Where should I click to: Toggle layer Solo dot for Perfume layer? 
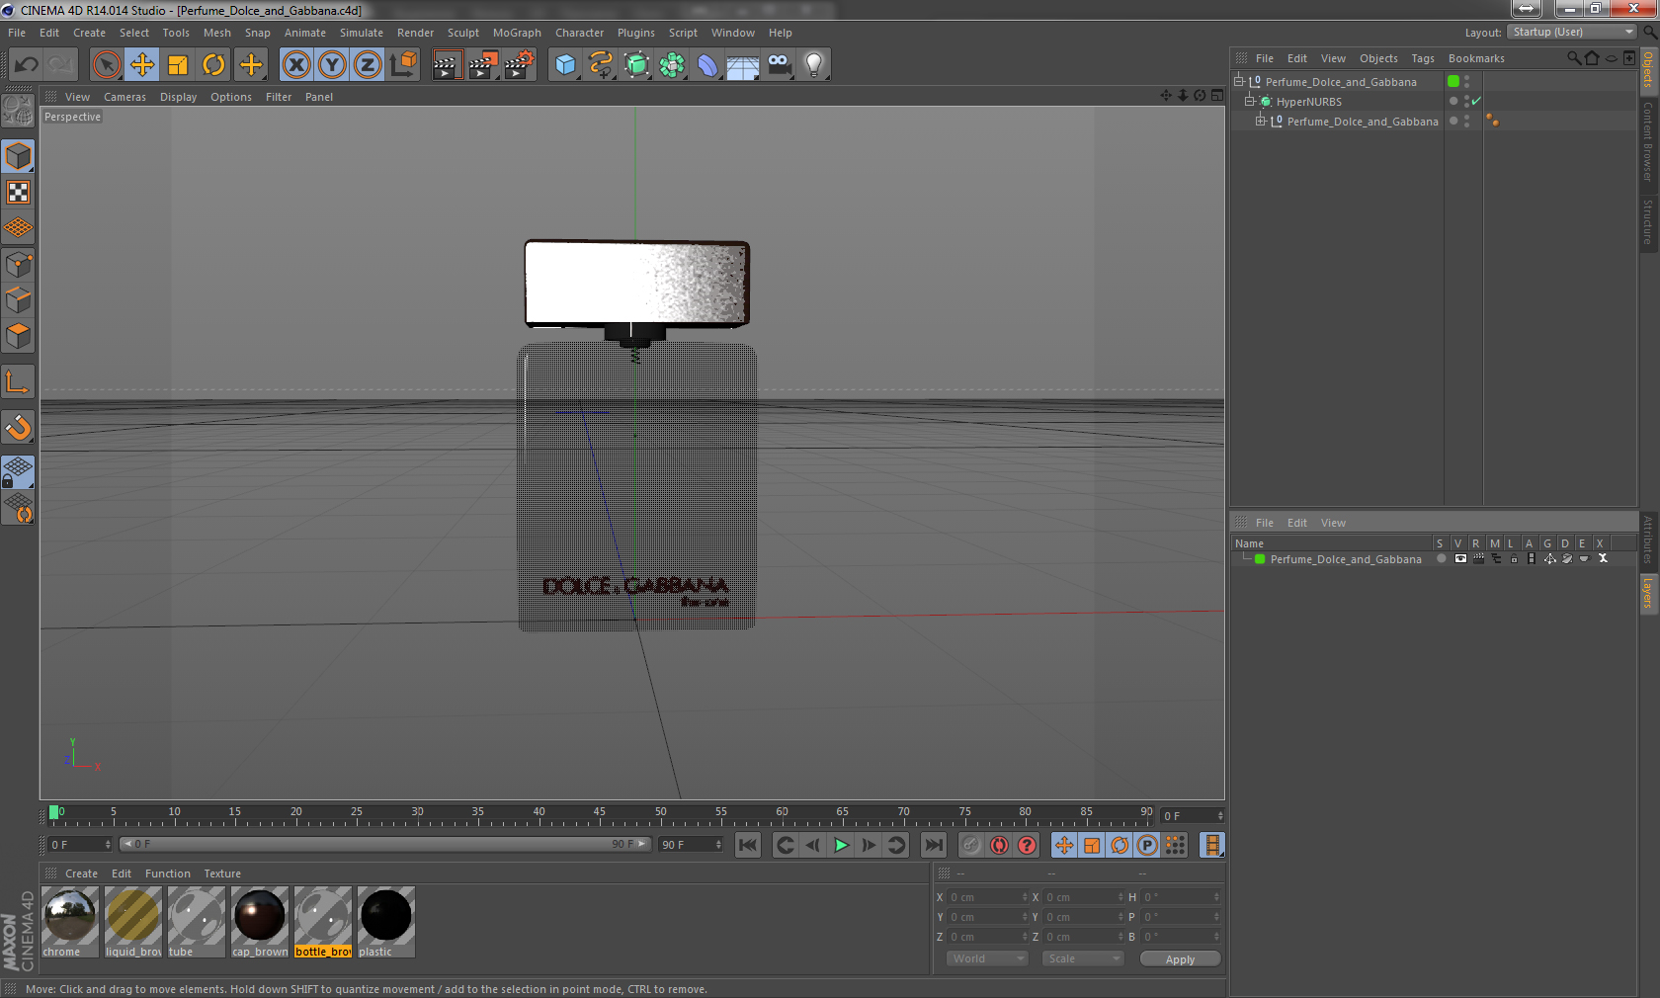1442,558
